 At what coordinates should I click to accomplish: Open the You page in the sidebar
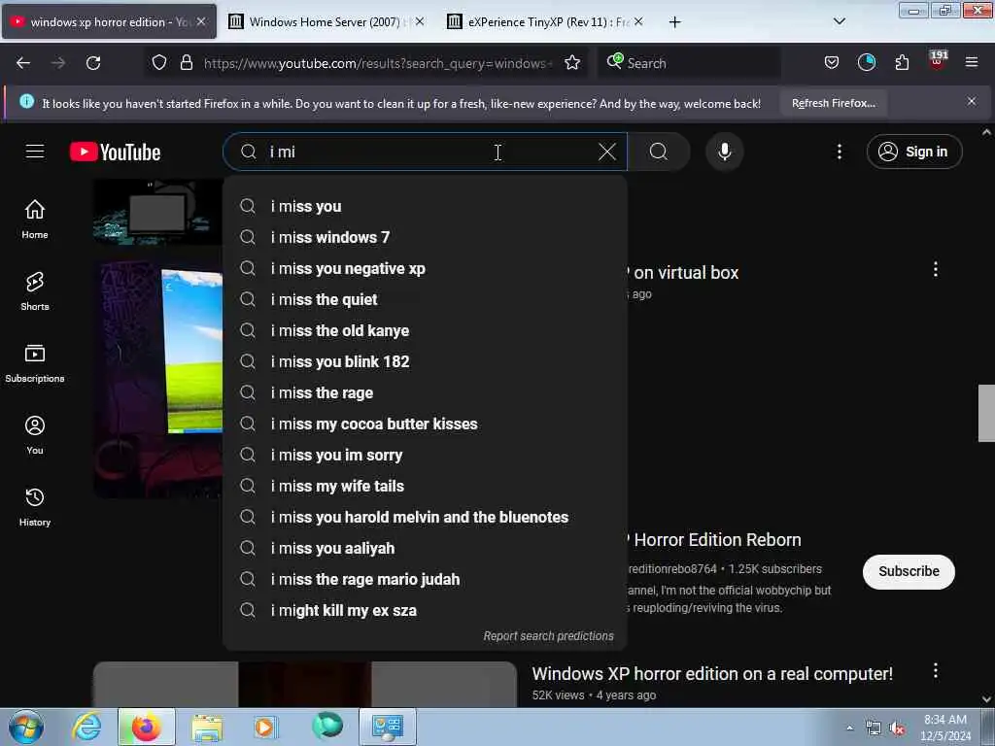pos(35,435)
